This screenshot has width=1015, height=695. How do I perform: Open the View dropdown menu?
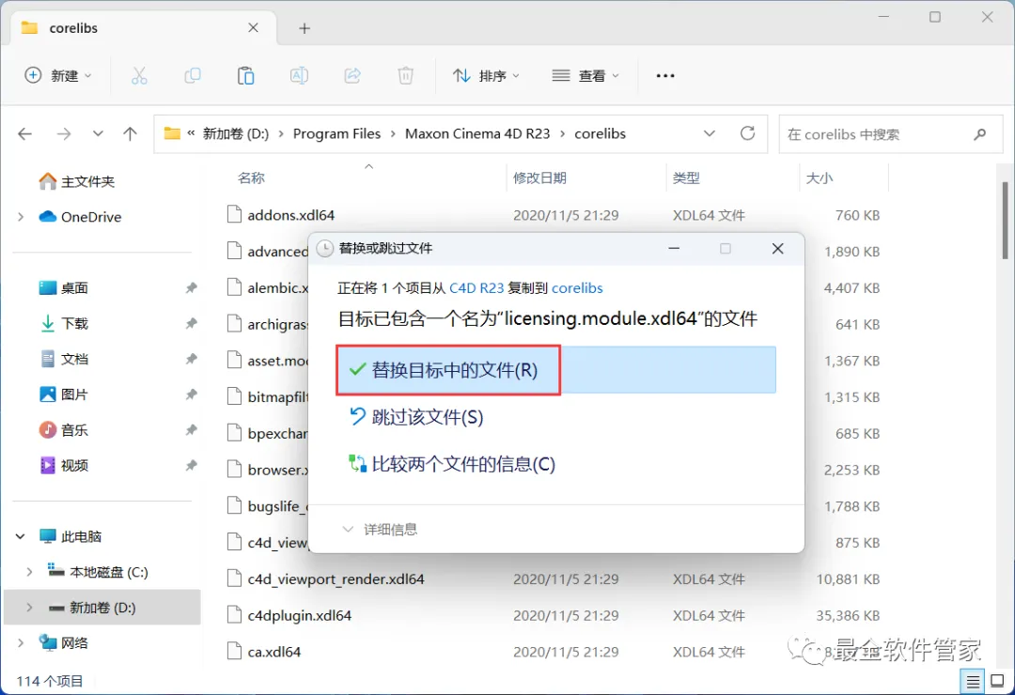(586, 76)
